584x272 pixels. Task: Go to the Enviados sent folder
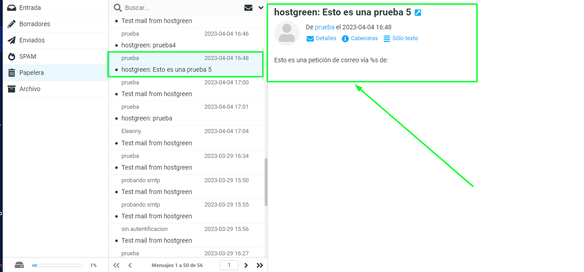coord(32,40)
